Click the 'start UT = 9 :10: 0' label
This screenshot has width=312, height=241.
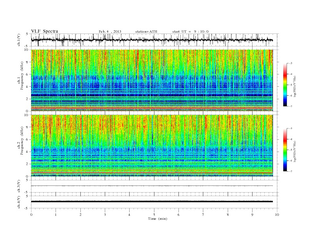[190, 32]
